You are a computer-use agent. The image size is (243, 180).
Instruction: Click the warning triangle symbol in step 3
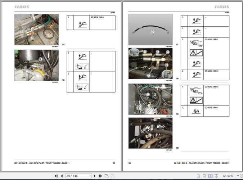click(x=193, y=53)
